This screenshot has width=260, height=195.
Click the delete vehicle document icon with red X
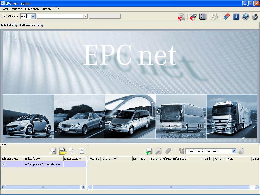[181, 17]
